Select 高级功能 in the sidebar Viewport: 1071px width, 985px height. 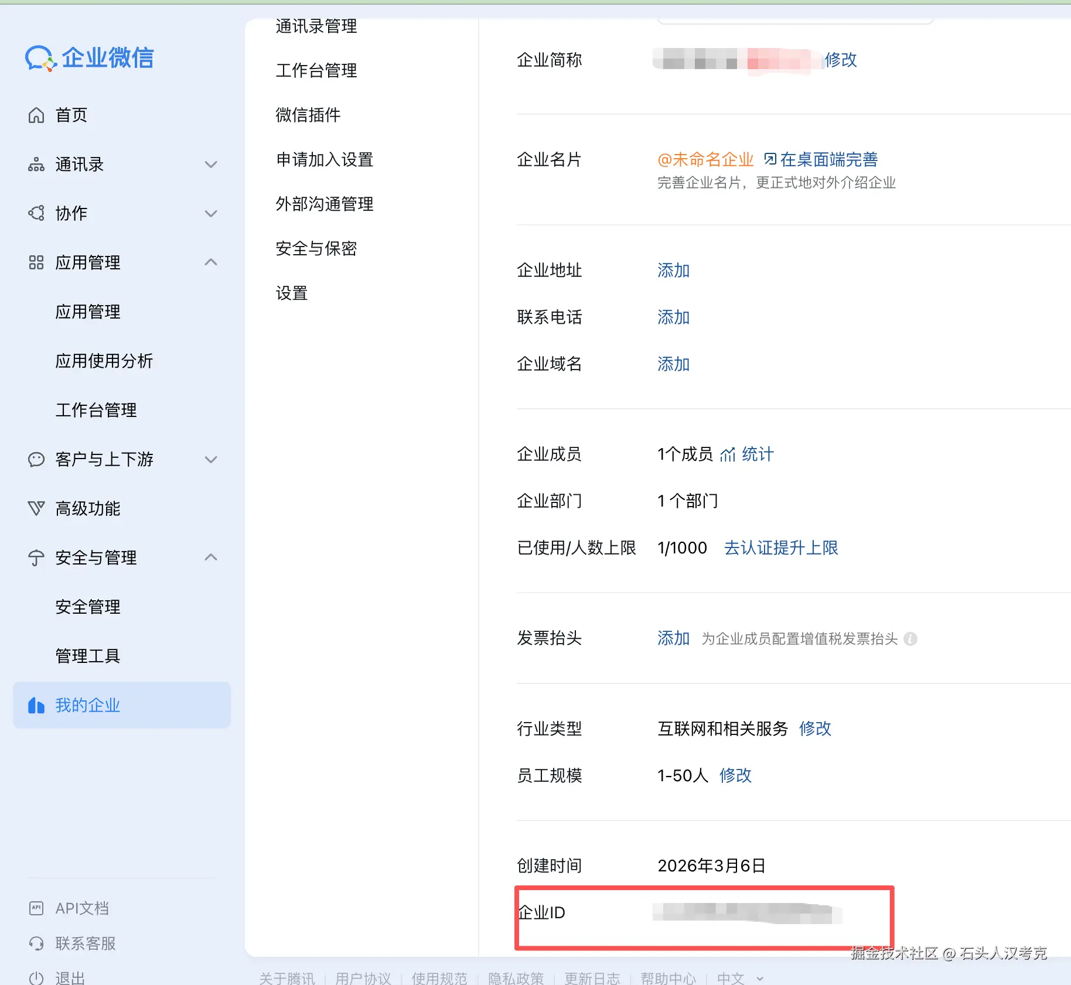click(x=88, y=508)
